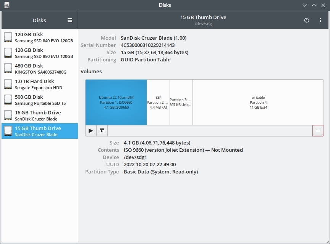Choose the 480 GB Kingston disk

(x=40, y=69)
